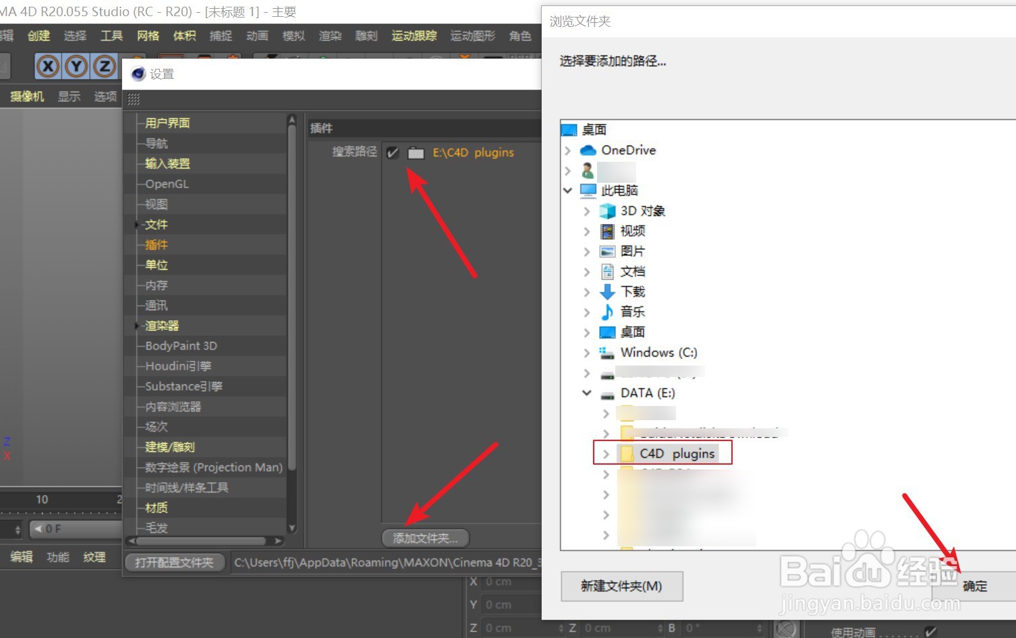Select OpenGL in settings list
Screen dimensions: 1016x638
(x=167, y=184)
